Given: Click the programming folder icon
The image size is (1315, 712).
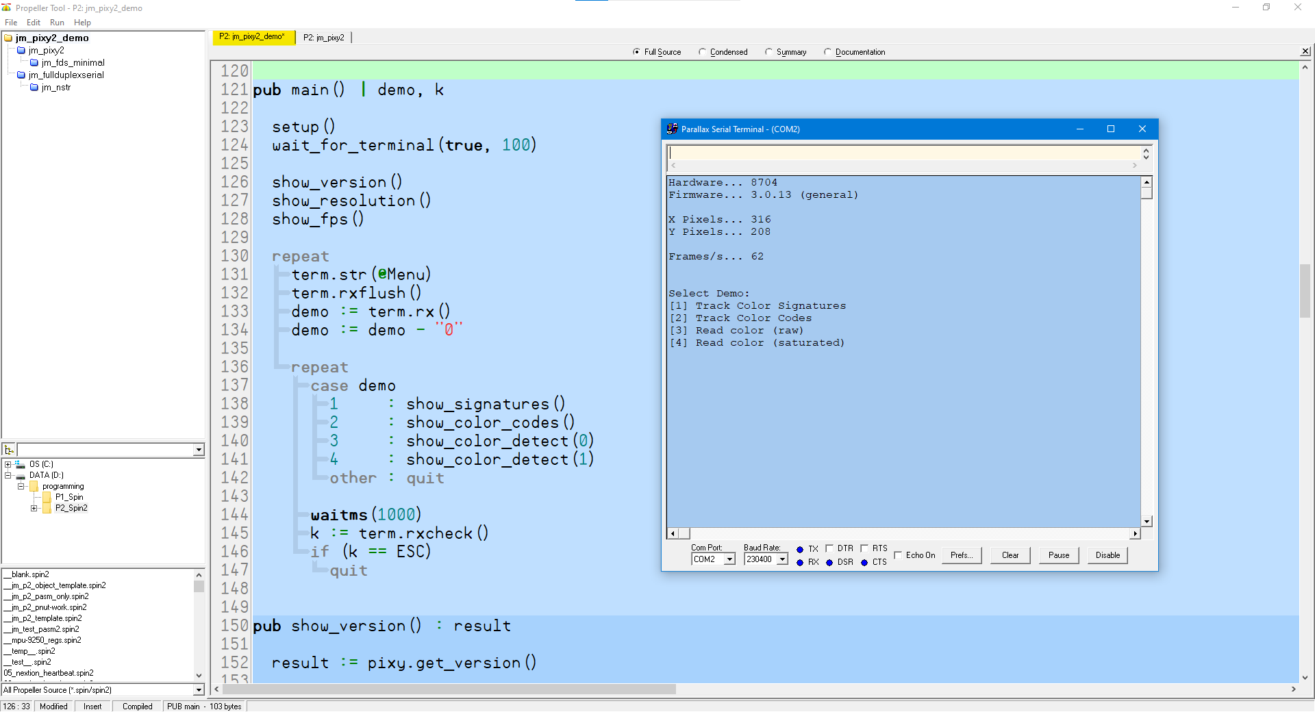Looking at the screenshot, I should (34, 487).
